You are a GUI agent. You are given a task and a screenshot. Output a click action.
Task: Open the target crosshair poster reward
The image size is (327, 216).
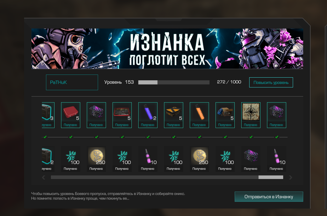pos(251,115)
